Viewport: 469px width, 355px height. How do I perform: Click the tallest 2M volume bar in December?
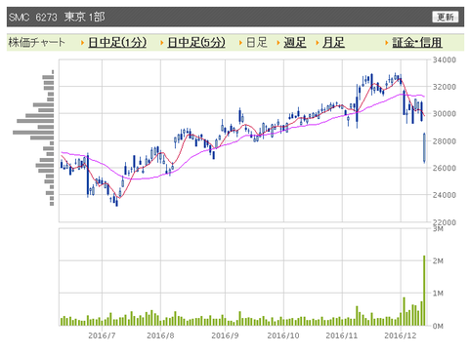coord(424,291)
